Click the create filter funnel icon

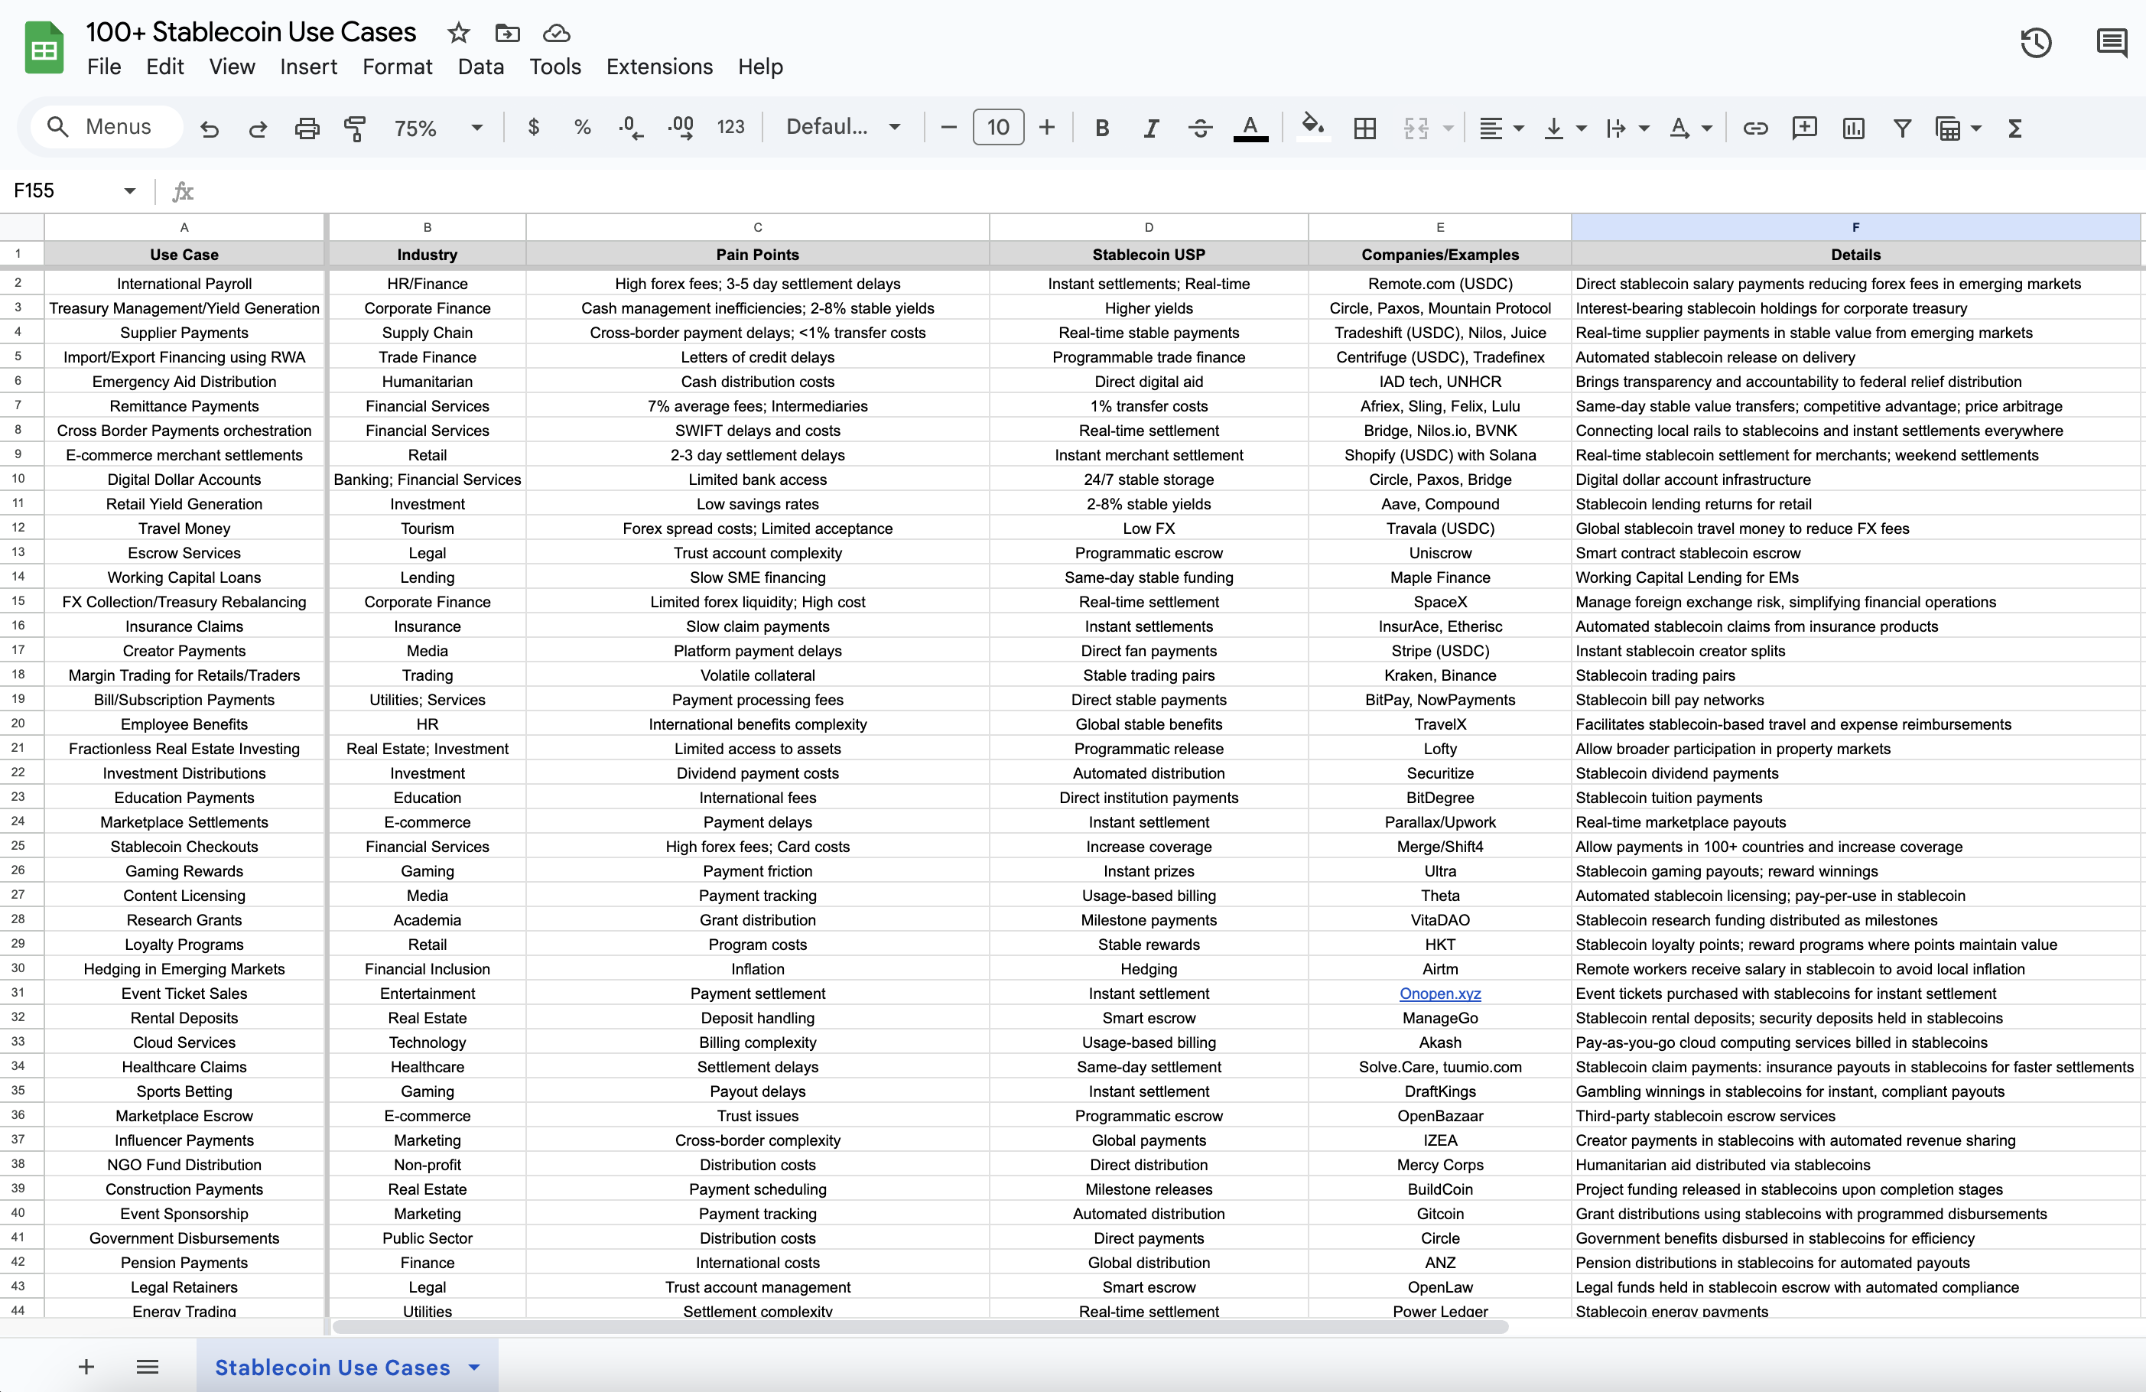click(1901, 128)
